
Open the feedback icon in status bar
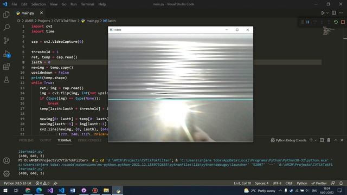coord(333,183)
